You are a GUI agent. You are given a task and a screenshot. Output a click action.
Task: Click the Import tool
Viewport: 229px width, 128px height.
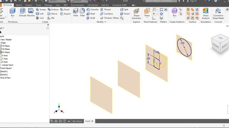point(65,14)
